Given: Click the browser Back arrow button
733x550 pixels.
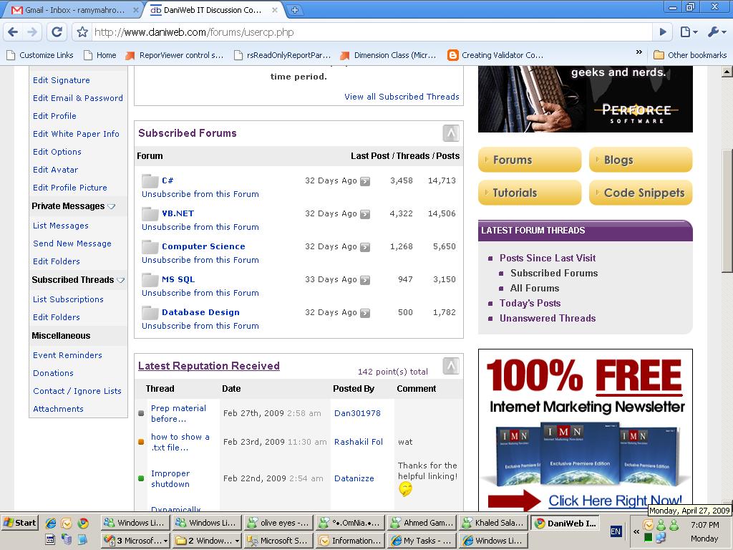Looking at the screenshot, I should pos(13,32).
